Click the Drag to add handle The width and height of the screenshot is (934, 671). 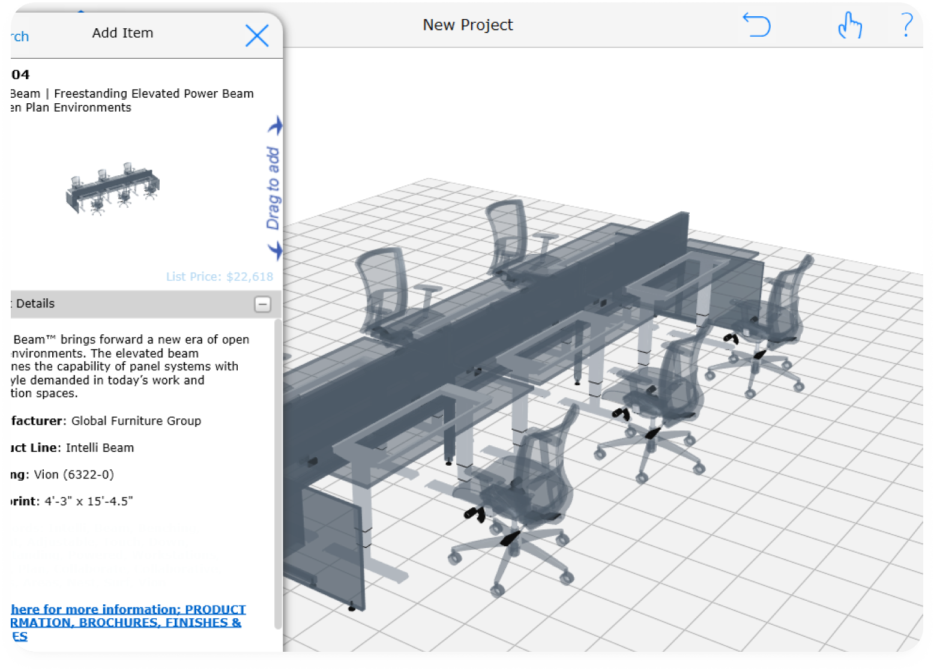274,188
